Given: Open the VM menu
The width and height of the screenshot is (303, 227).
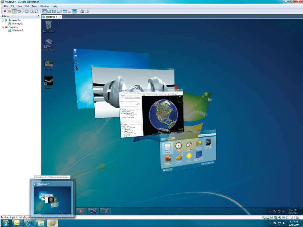Looking at the screenshot, I should (x=27, y=6).
